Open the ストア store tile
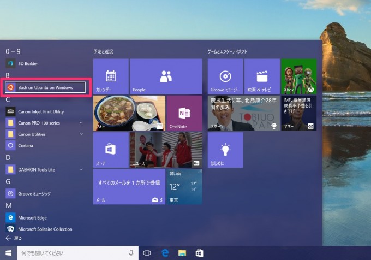Screen dimensions: 371x260 [x=111, y=150]
